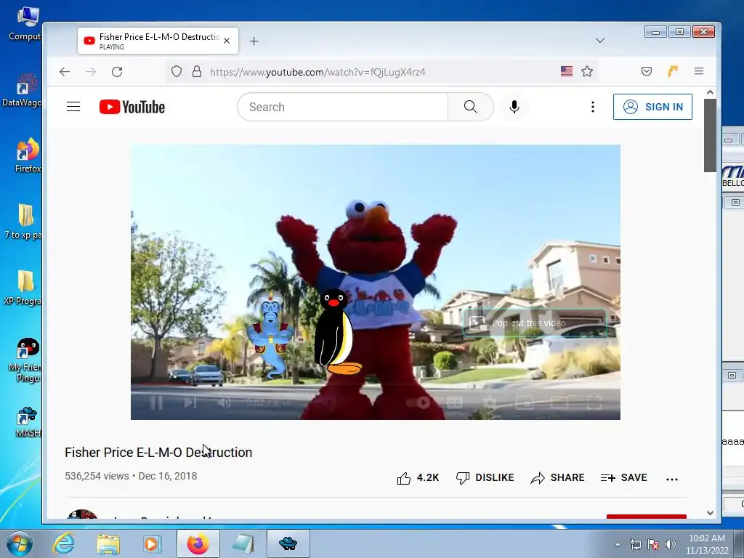Expand the list all tabs chevron

click(x=600, y=41)
